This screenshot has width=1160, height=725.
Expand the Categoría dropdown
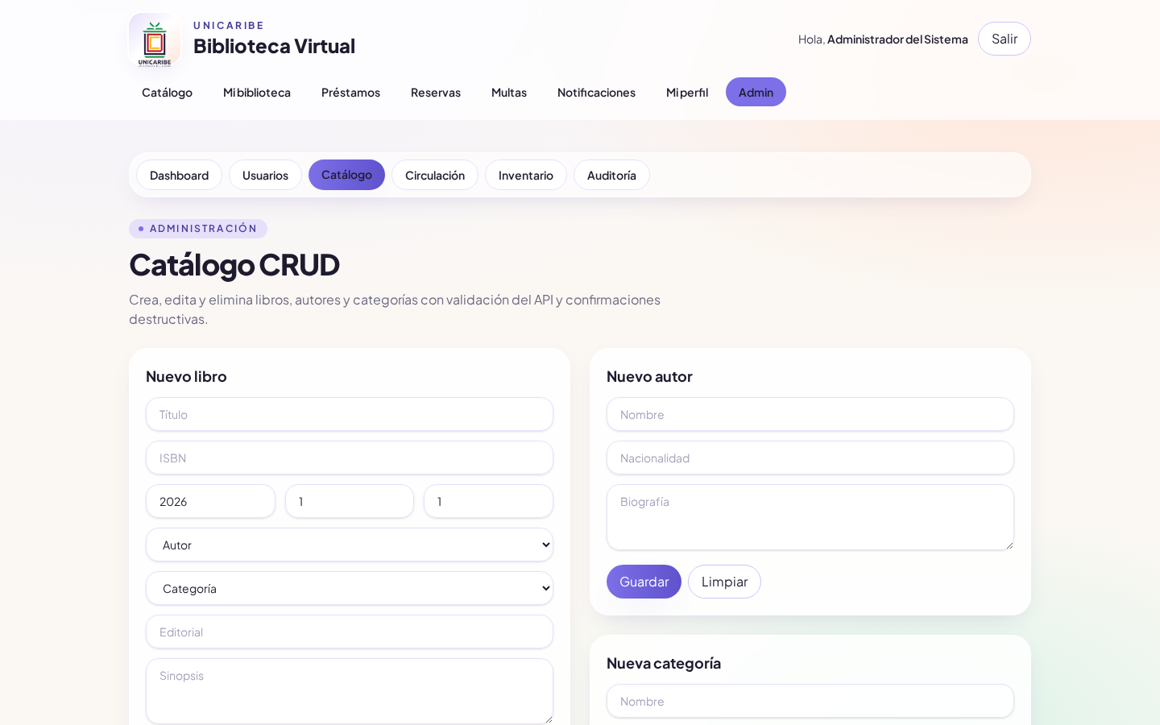[x=350, y=588]
